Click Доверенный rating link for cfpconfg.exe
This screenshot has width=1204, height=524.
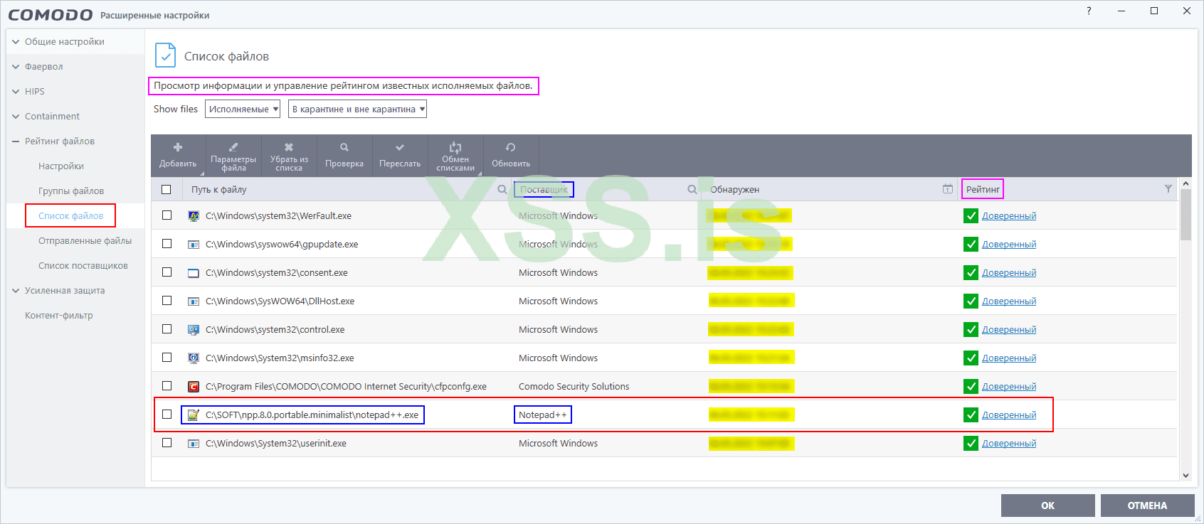pos(1008,387)
